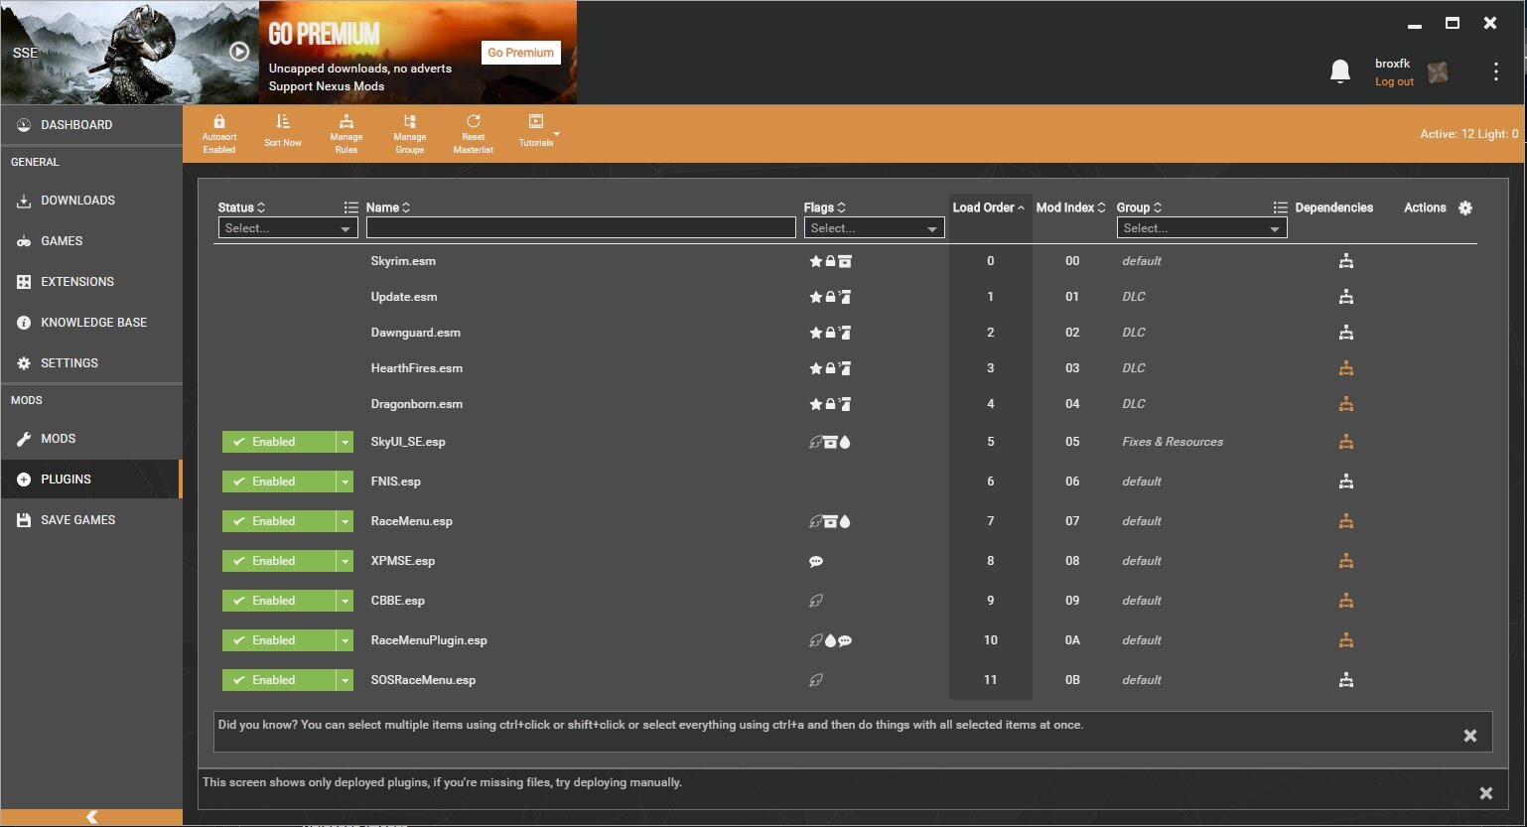
Task: Toggle the Enabled status of XPMSE.esp
Action: click(x=279, y=561)
